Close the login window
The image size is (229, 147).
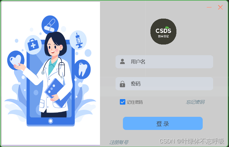pyautogui.click(x=220, y=7)
